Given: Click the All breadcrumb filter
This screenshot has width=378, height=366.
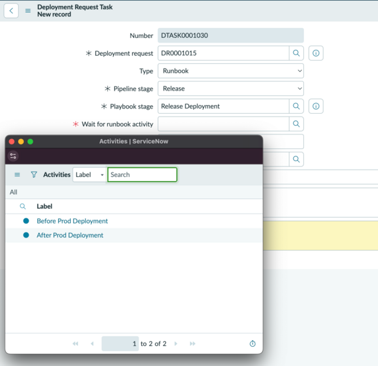Looking at the screenshot, I should pyautogui.click(x=13, y=192).
